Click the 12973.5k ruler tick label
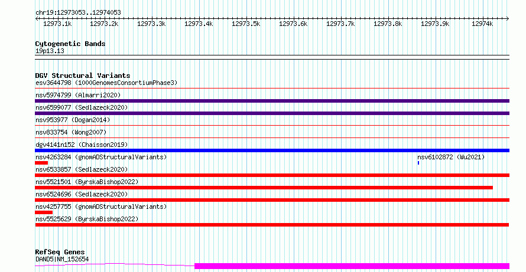Screen dimensions: 526x272 [x=246, y=24]
